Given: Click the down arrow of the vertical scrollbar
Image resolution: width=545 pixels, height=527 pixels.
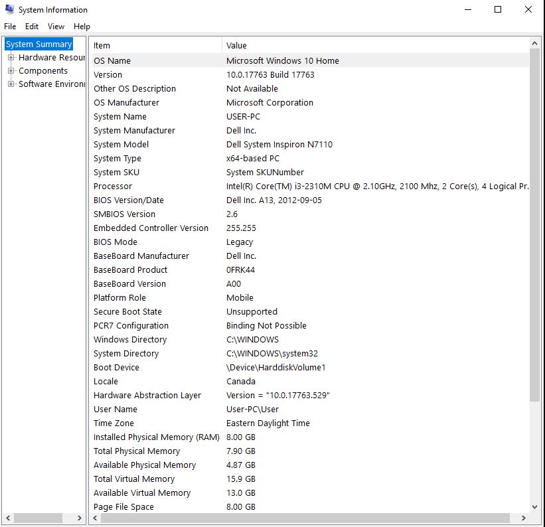Looking at the screenshot, I should click(x=534, y=507).
